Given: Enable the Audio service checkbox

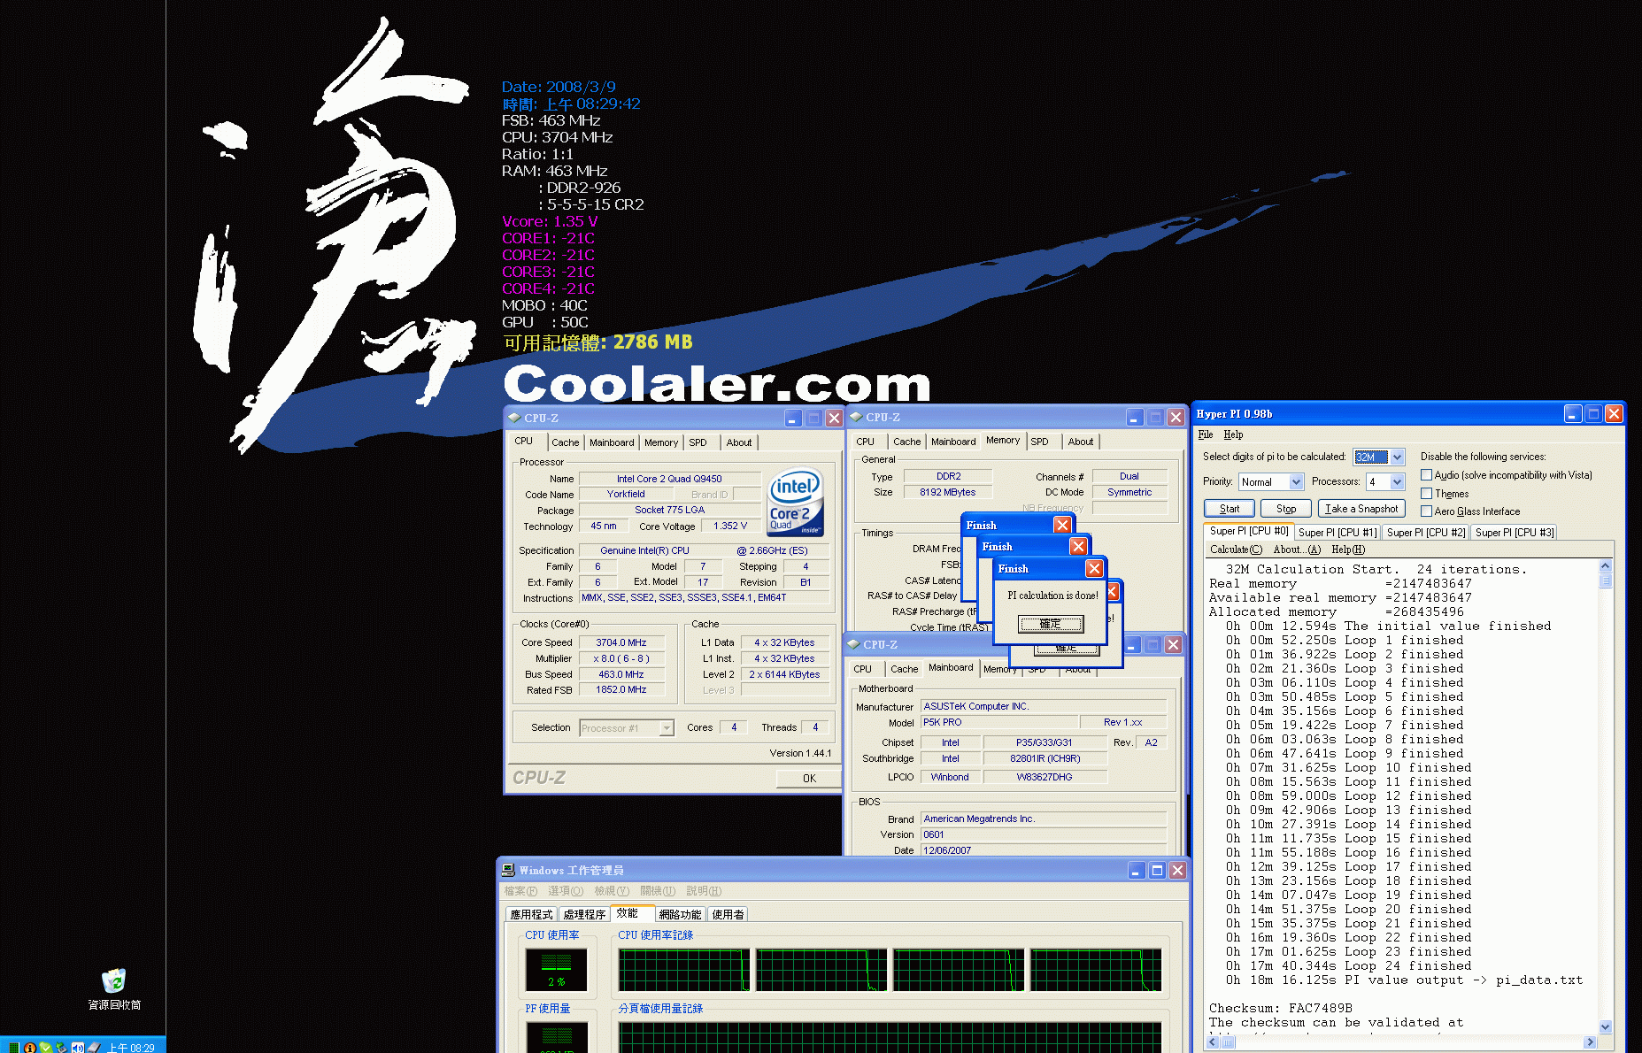Looking at the screenshot, I should [x=1426, y=475].
